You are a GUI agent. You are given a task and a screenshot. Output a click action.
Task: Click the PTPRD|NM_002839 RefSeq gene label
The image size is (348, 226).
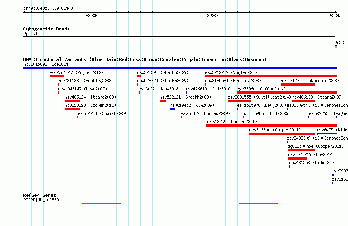pyautogui.click(x=41, y=200)
